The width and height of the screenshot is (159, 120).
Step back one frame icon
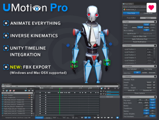point(102,117)
